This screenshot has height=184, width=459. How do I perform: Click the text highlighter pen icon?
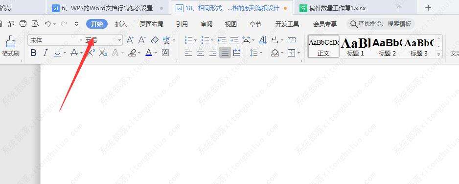(x=132, y=53)
